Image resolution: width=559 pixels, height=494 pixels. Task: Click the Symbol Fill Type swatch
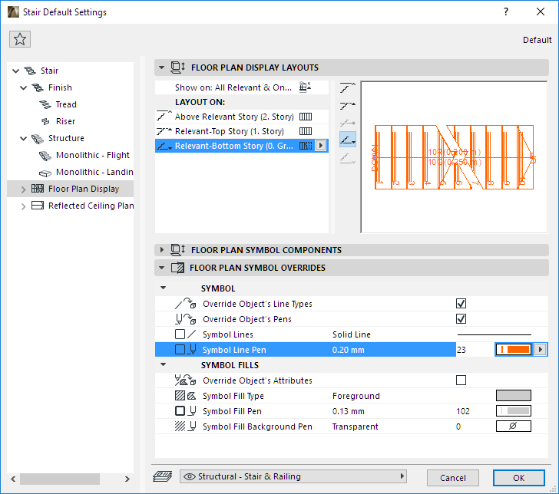(514, 396)
